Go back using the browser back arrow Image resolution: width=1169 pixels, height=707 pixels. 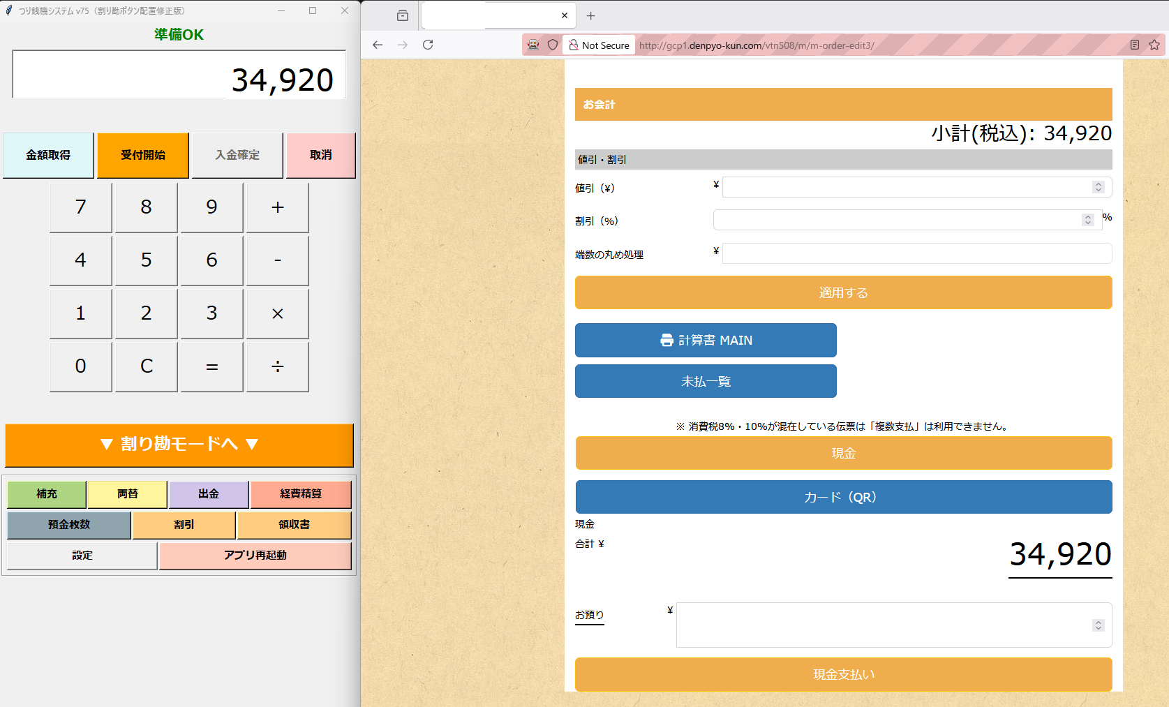(x=378, y=45)
